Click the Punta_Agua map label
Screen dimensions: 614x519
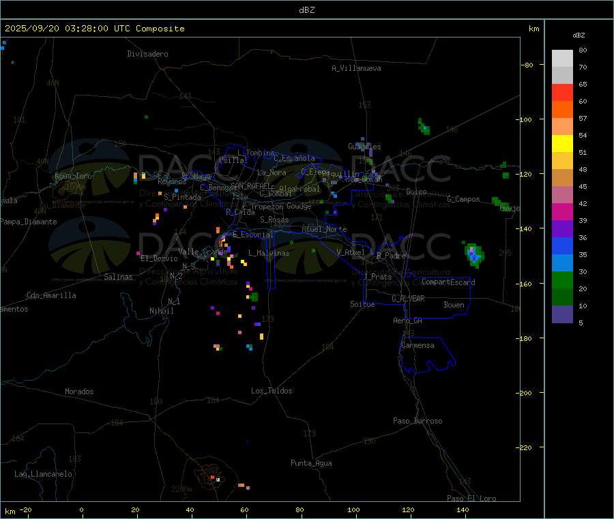[311, 463]
